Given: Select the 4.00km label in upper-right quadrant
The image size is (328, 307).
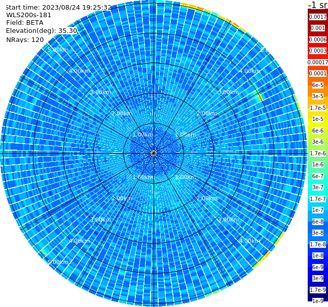Looking at the screenshot, I should 249,71.
